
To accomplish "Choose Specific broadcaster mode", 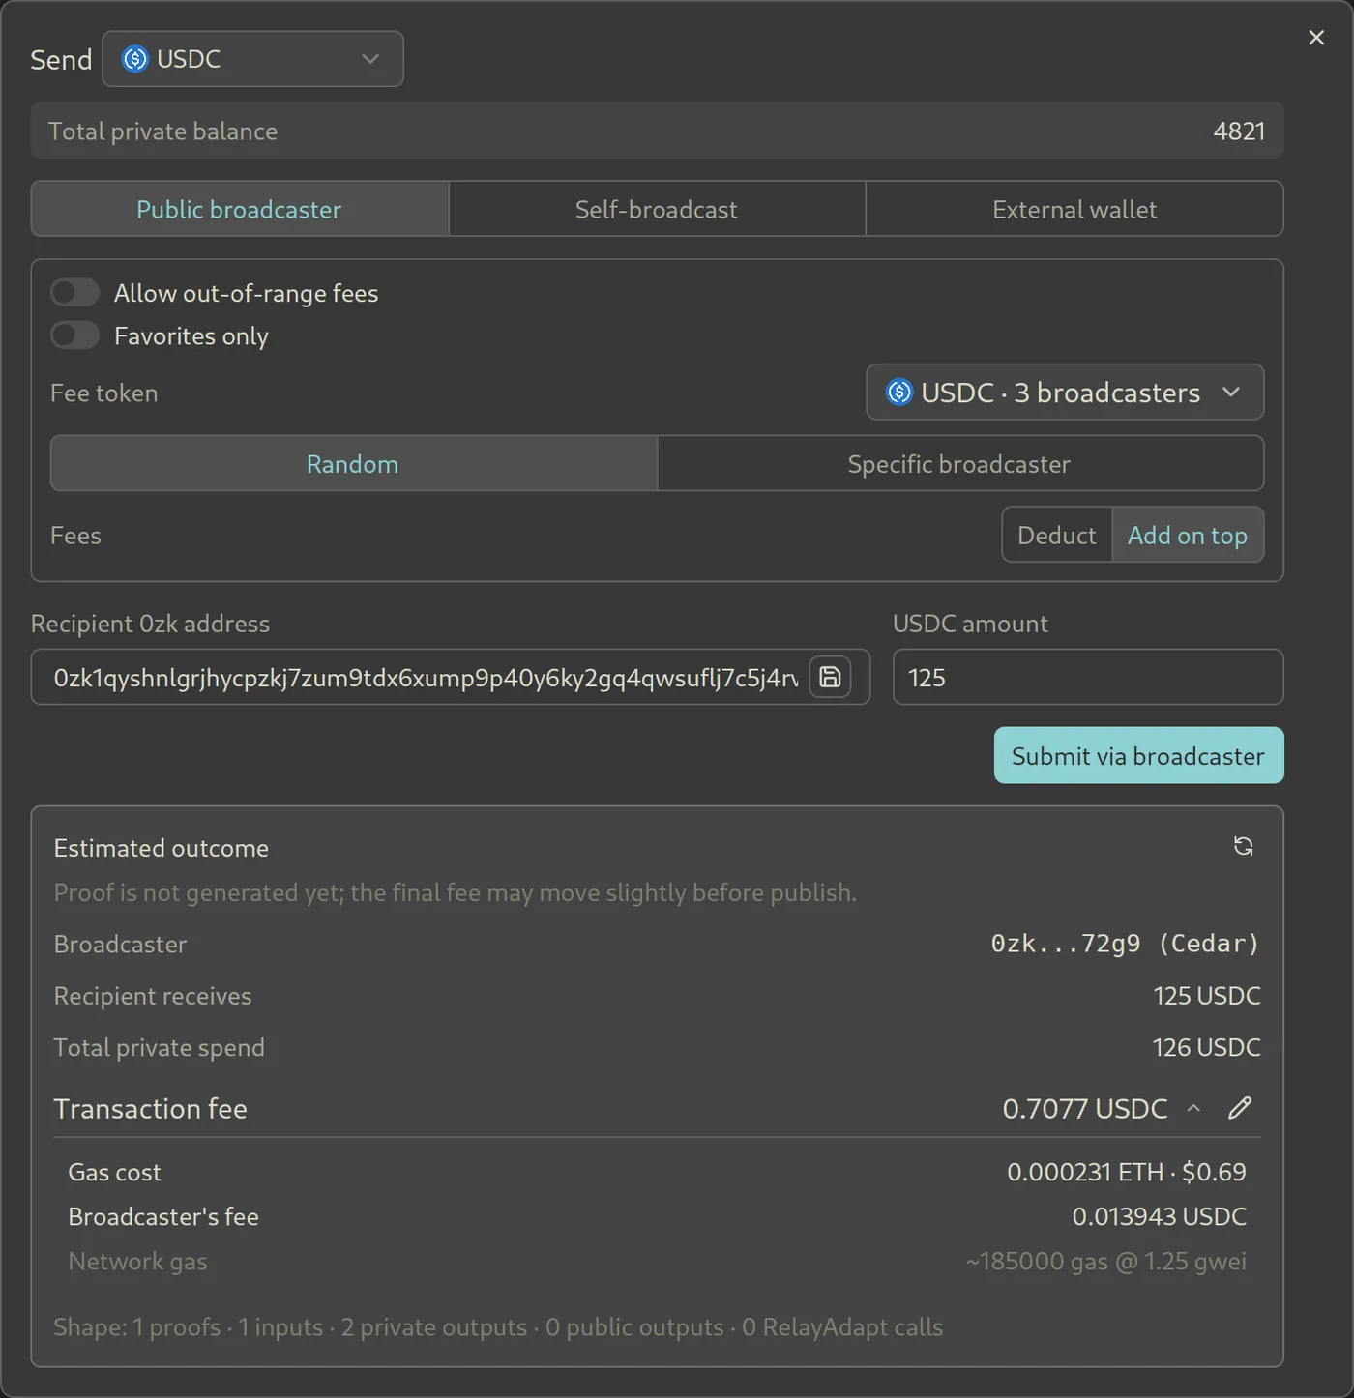I will coord(959,463).
